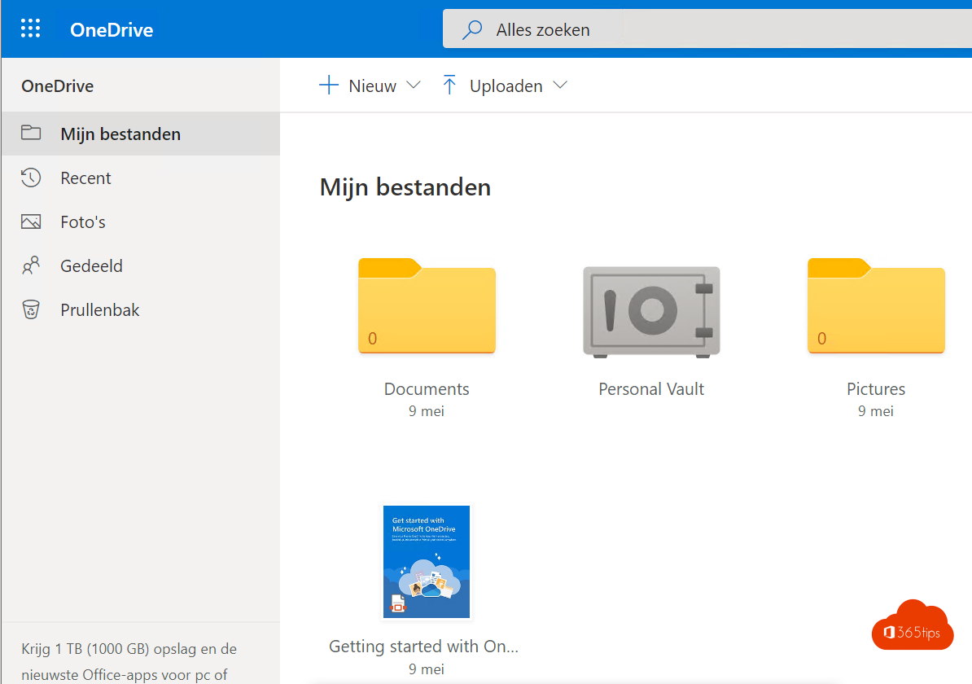Click the Nieuw plus icon
972x684 pixels.
pos(329,85)
